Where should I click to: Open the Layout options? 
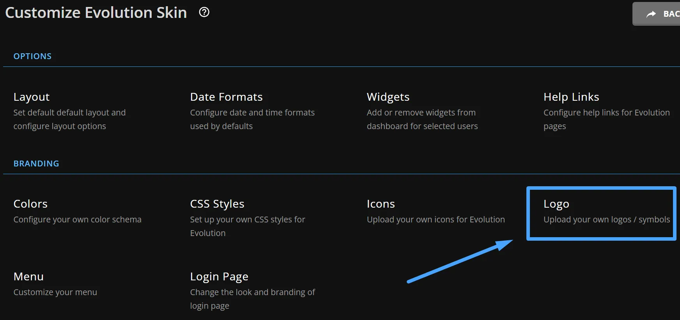click(32, 97)
